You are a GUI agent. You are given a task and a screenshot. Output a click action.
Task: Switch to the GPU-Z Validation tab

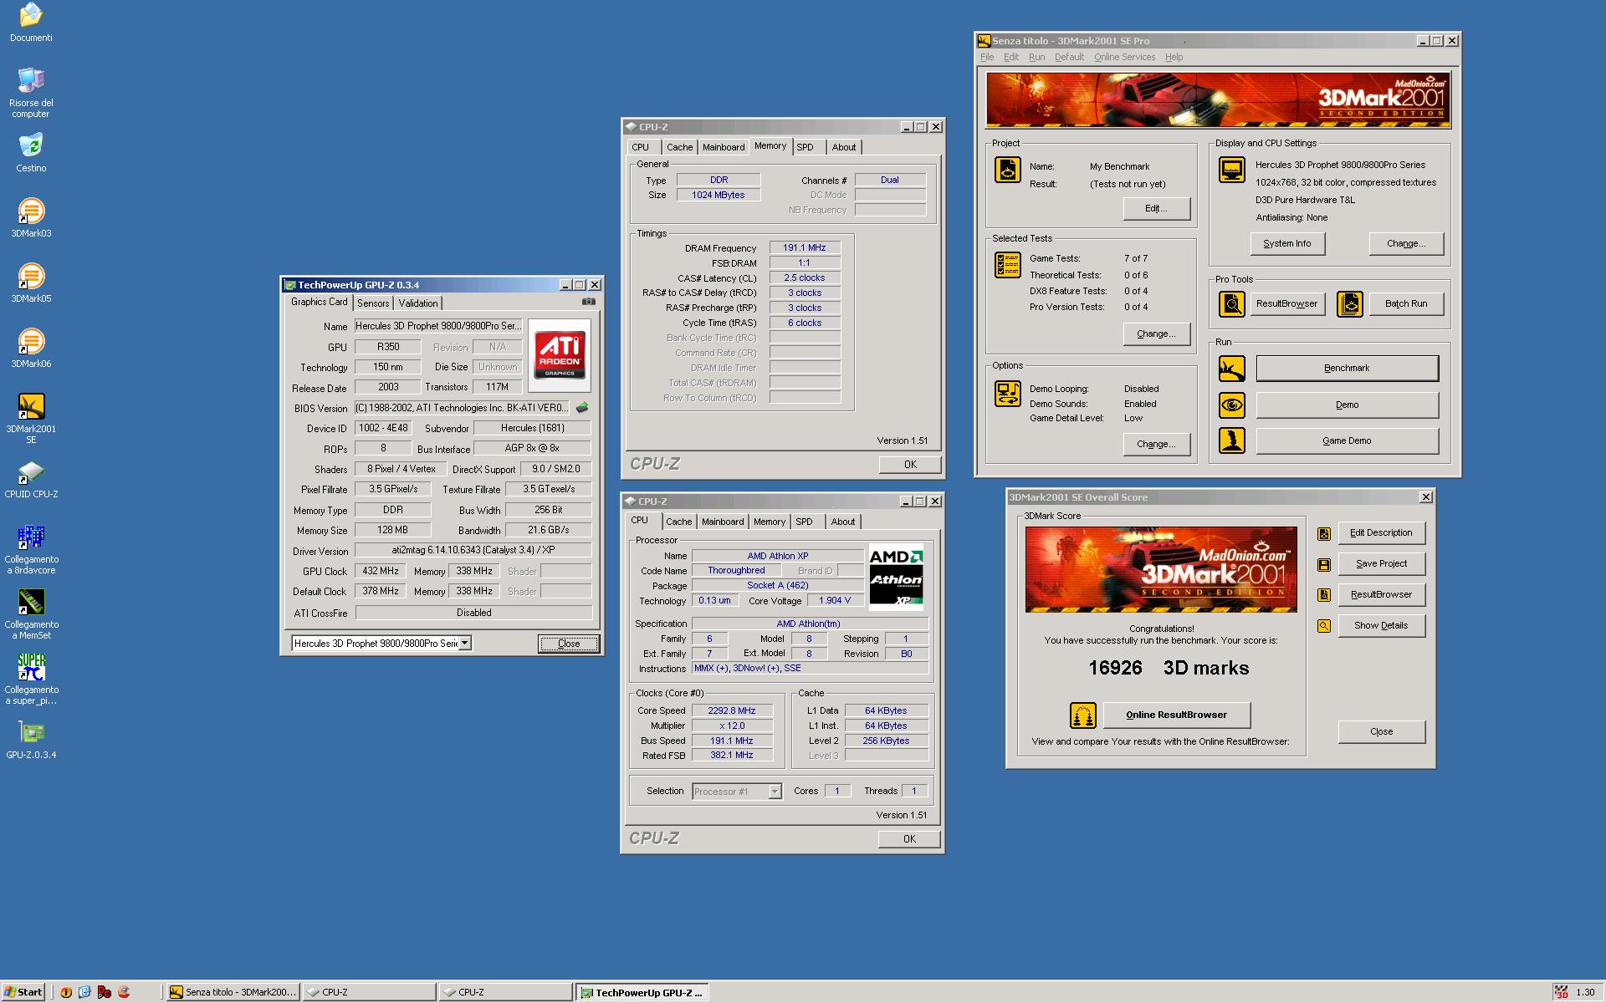(x=417, y=303)
